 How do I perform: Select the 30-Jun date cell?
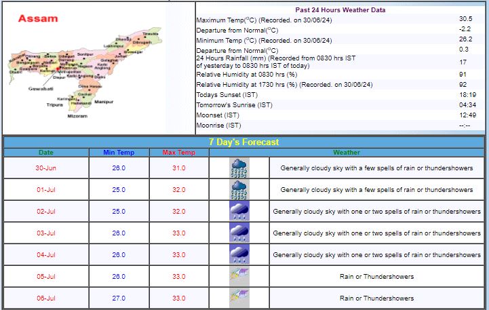point(46,168)
